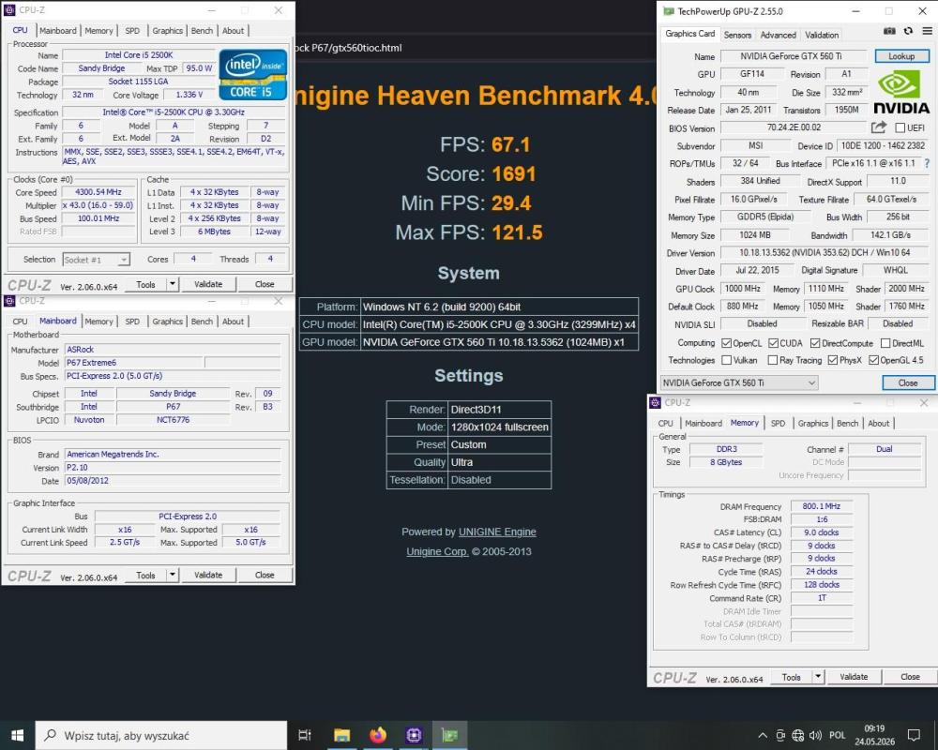Click the Bus Interface question mark

pos(927,163)
